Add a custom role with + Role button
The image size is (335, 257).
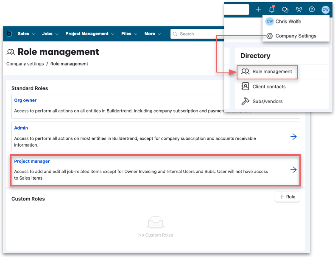tap(287, 197)
